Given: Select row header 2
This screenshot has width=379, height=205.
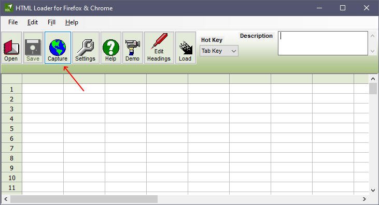Looking at the screenshot, I should coord(11,99).
